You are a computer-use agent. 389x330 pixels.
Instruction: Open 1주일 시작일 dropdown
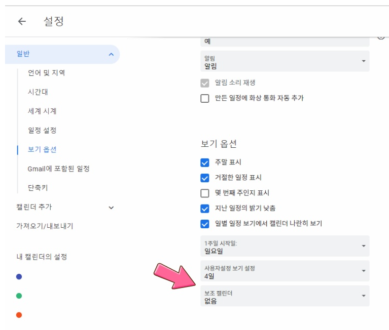click(x=285, y=246)
